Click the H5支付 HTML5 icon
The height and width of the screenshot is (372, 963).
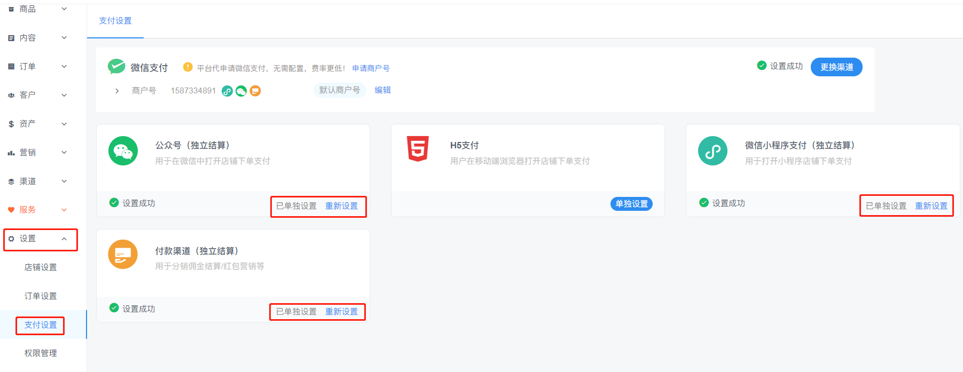[418, 149]
